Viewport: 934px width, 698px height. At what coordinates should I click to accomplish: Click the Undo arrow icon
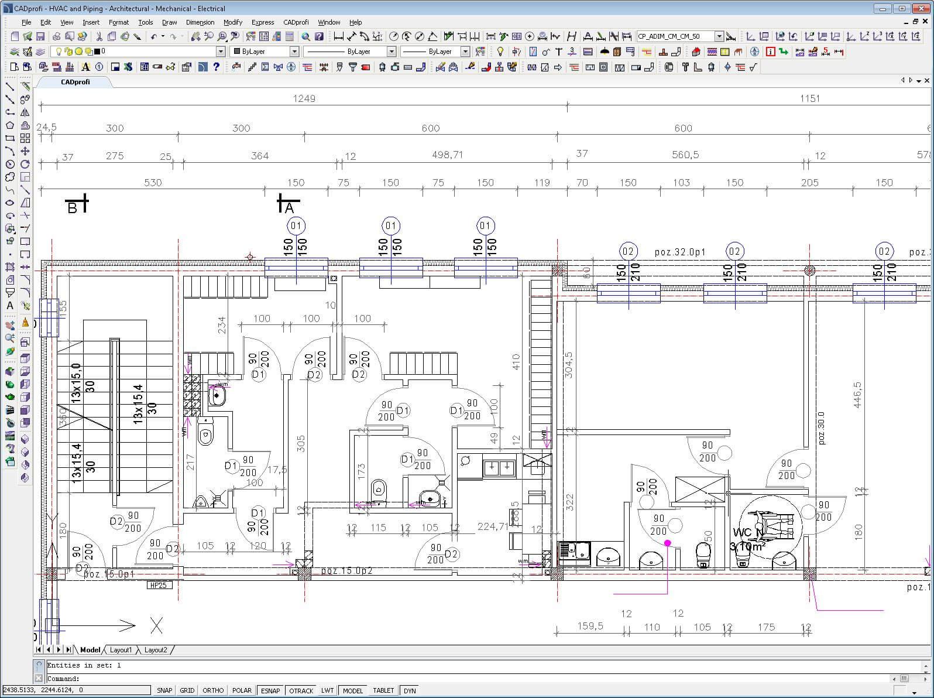coord(153,36)
